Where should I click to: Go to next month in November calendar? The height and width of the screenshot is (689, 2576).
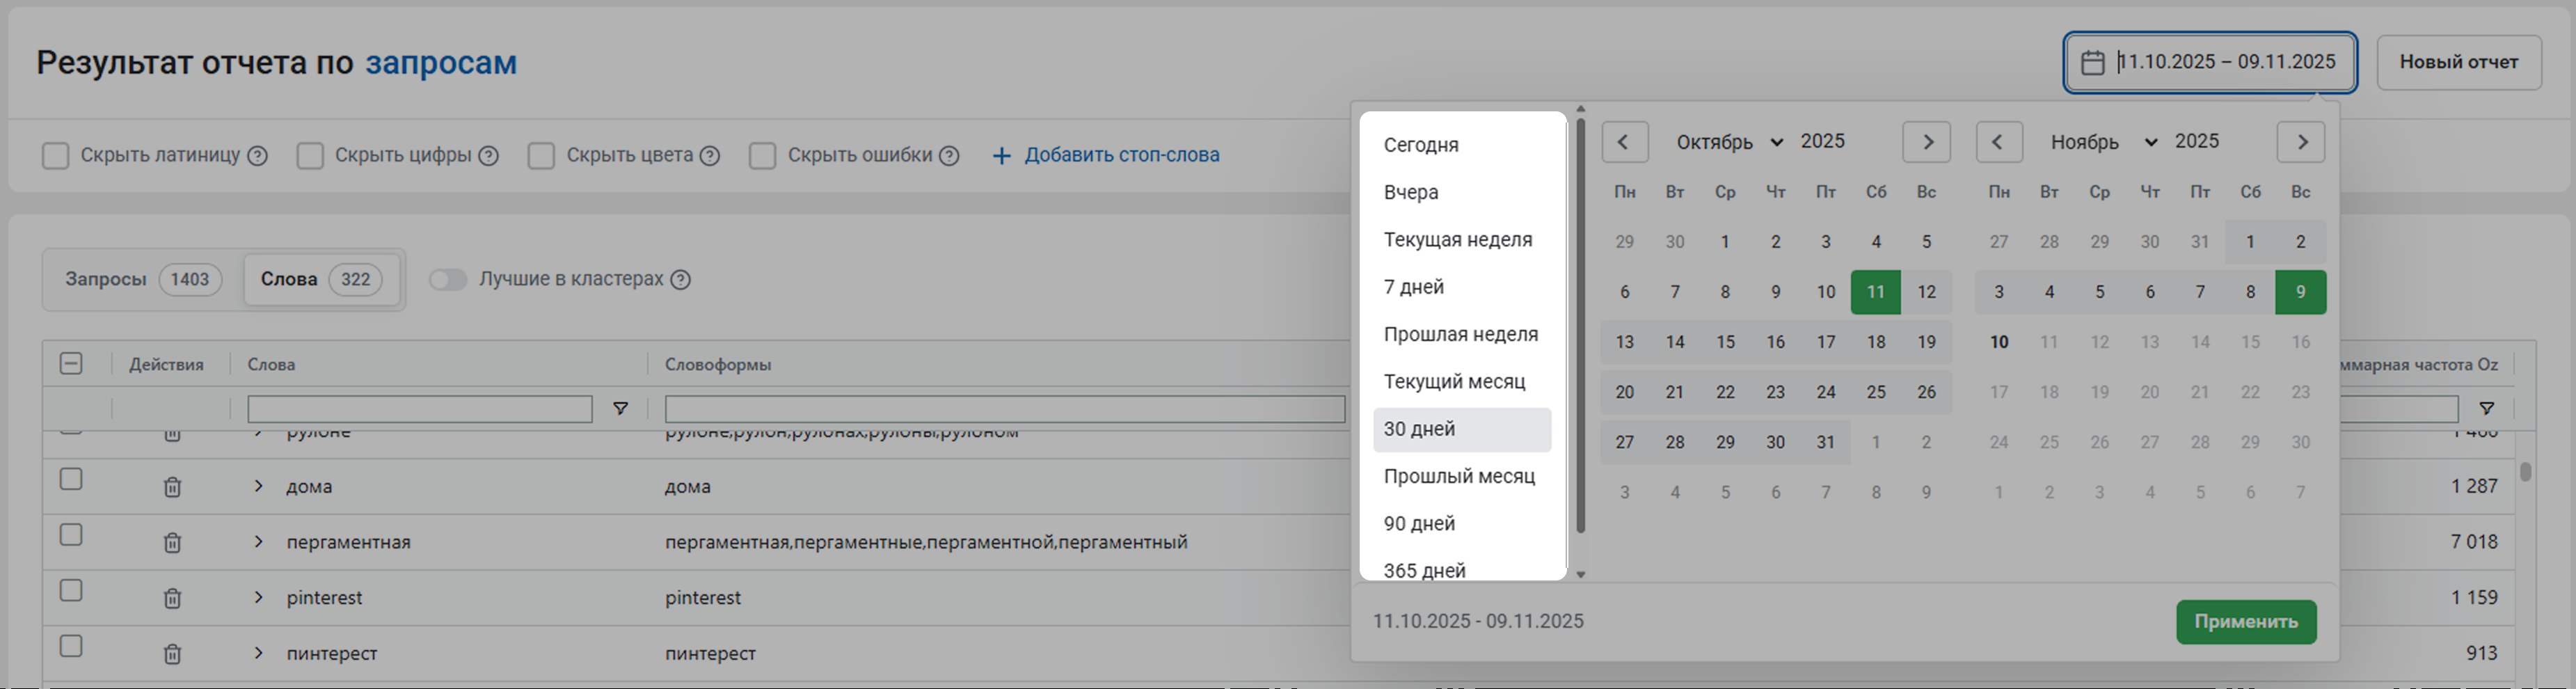[x=2300, y=142]
